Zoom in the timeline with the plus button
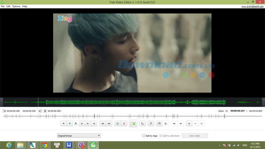The height and width of the screenshot is (149, 265). [189, 123]
